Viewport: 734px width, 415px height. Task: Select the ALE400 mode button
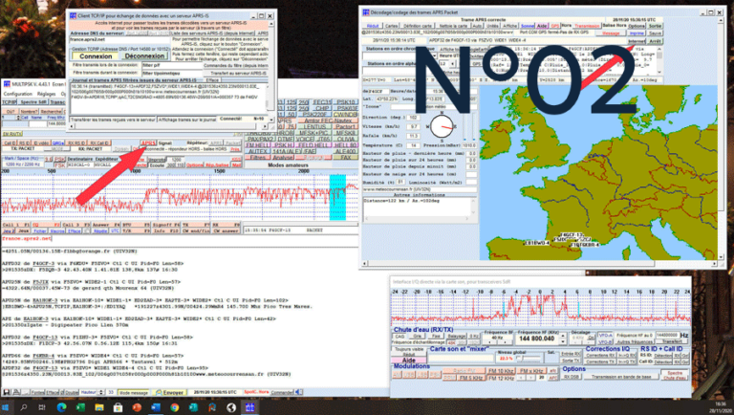tap(346, 151)
